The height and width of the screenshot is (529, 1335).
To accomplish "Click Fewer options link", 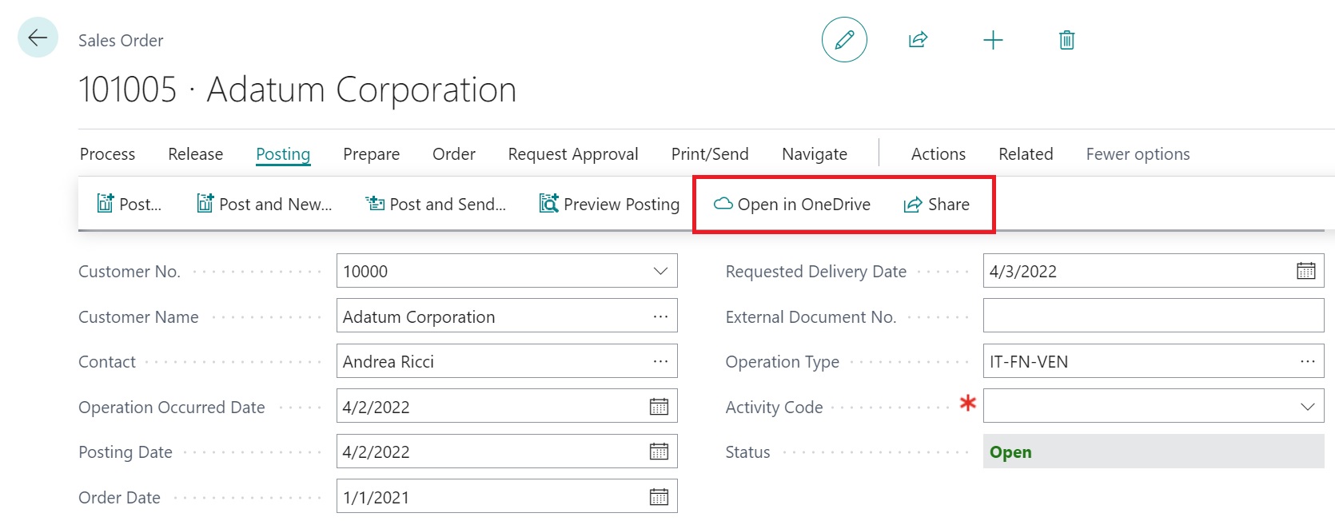I will click(1138, 154).
